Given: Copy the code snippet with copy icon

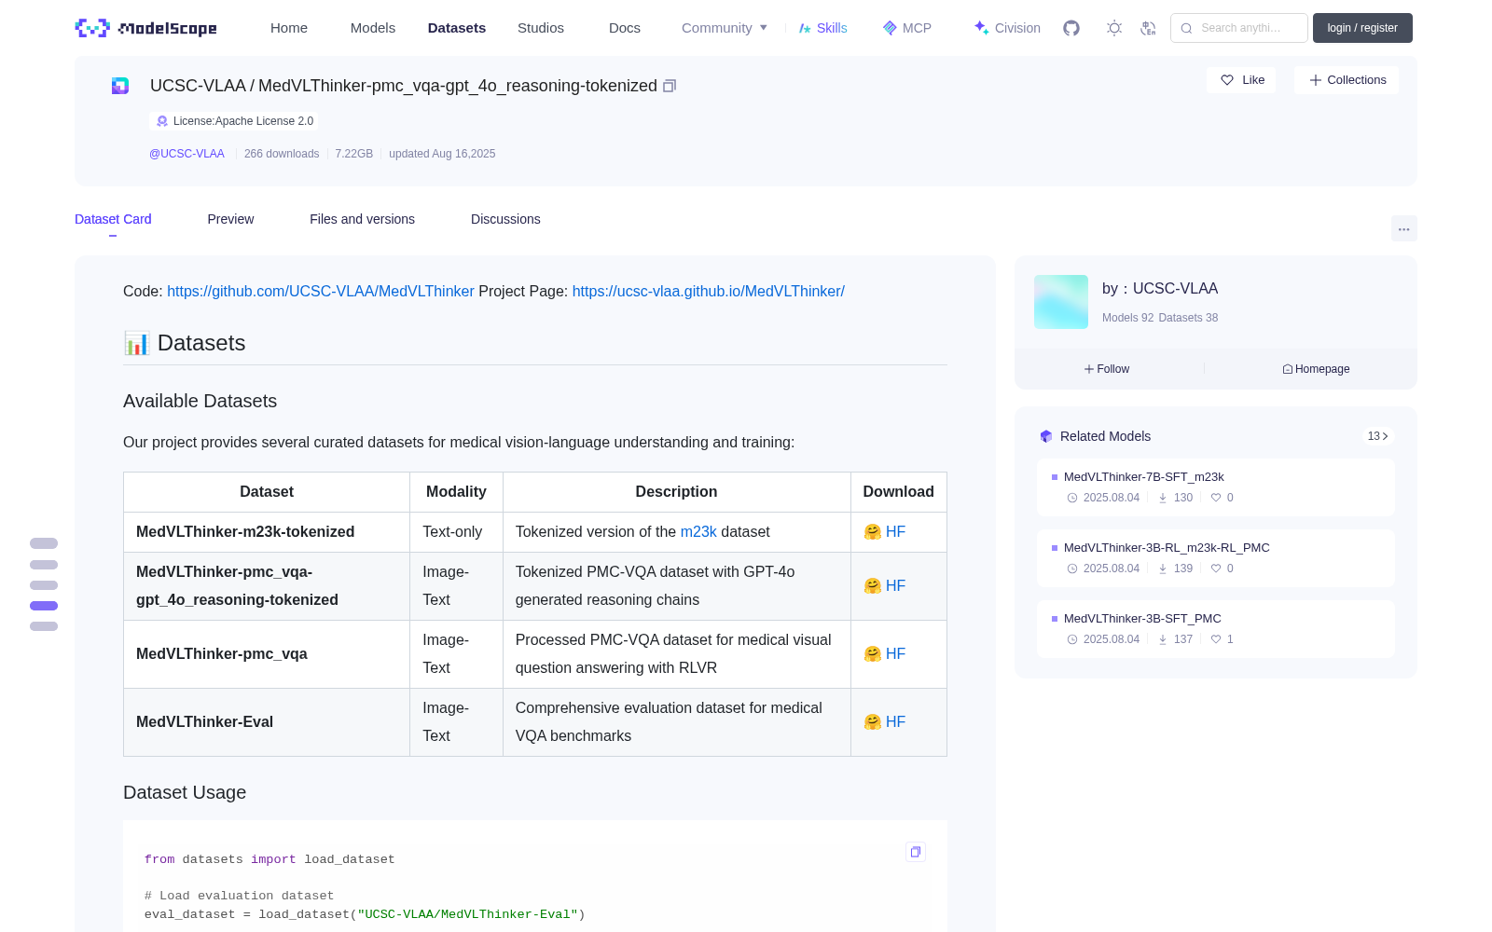Looking at the screenshot, I should [x=916, y=852].
